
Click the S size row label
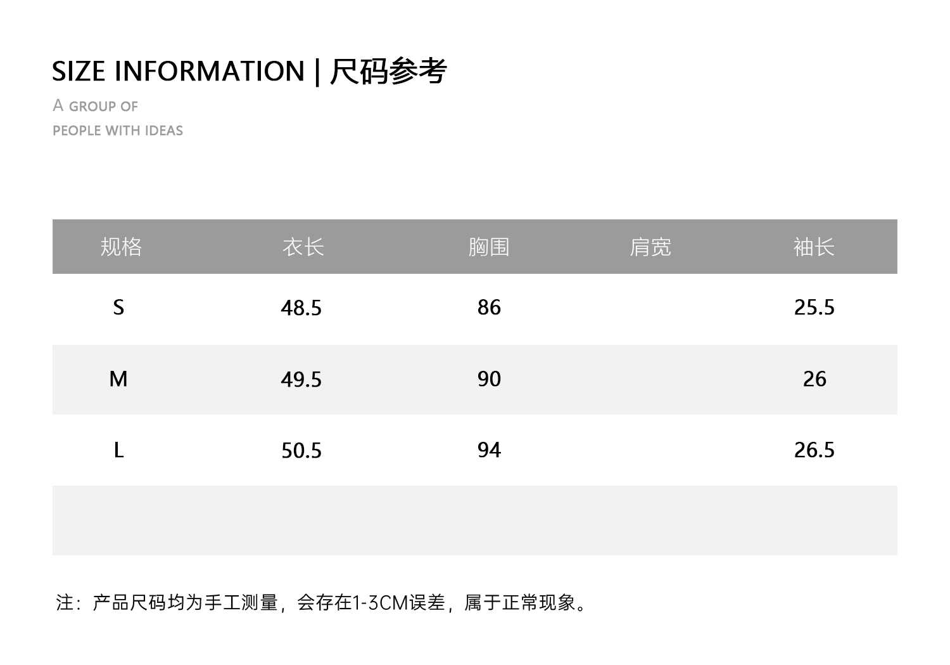[118, 307]
